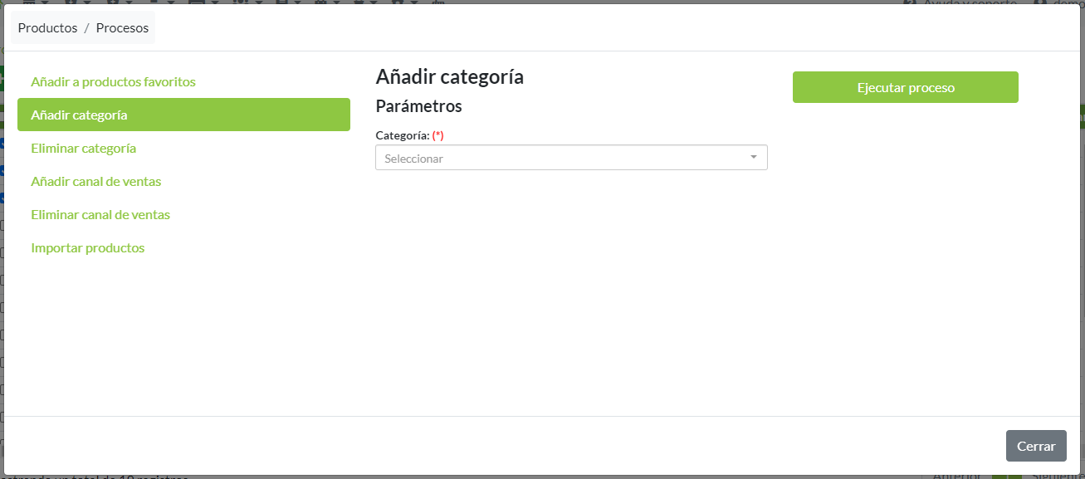This screenshot has height=479, width=1085.
Task: Open the 'Eliminar categoría' process
Action: pyautogui.click(x=83, y=149)
